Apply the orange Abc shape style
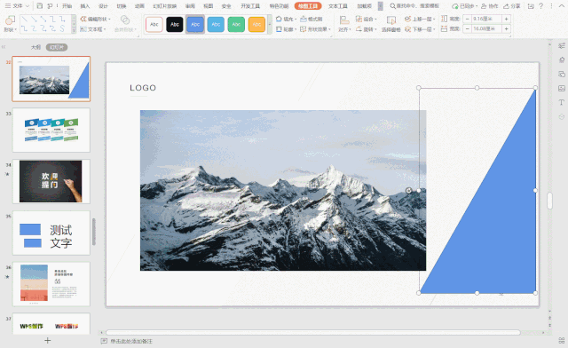568x348 pixels. point(256,24)
